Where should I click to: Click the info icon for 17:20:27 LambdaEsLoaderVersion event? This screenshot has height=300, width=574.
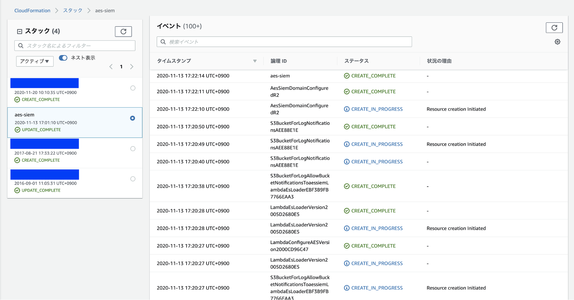[347, 263]
